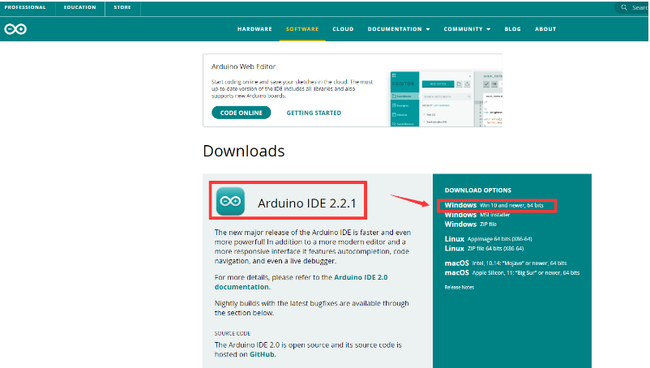Open the Blog page from navigation

click(512, 29)
